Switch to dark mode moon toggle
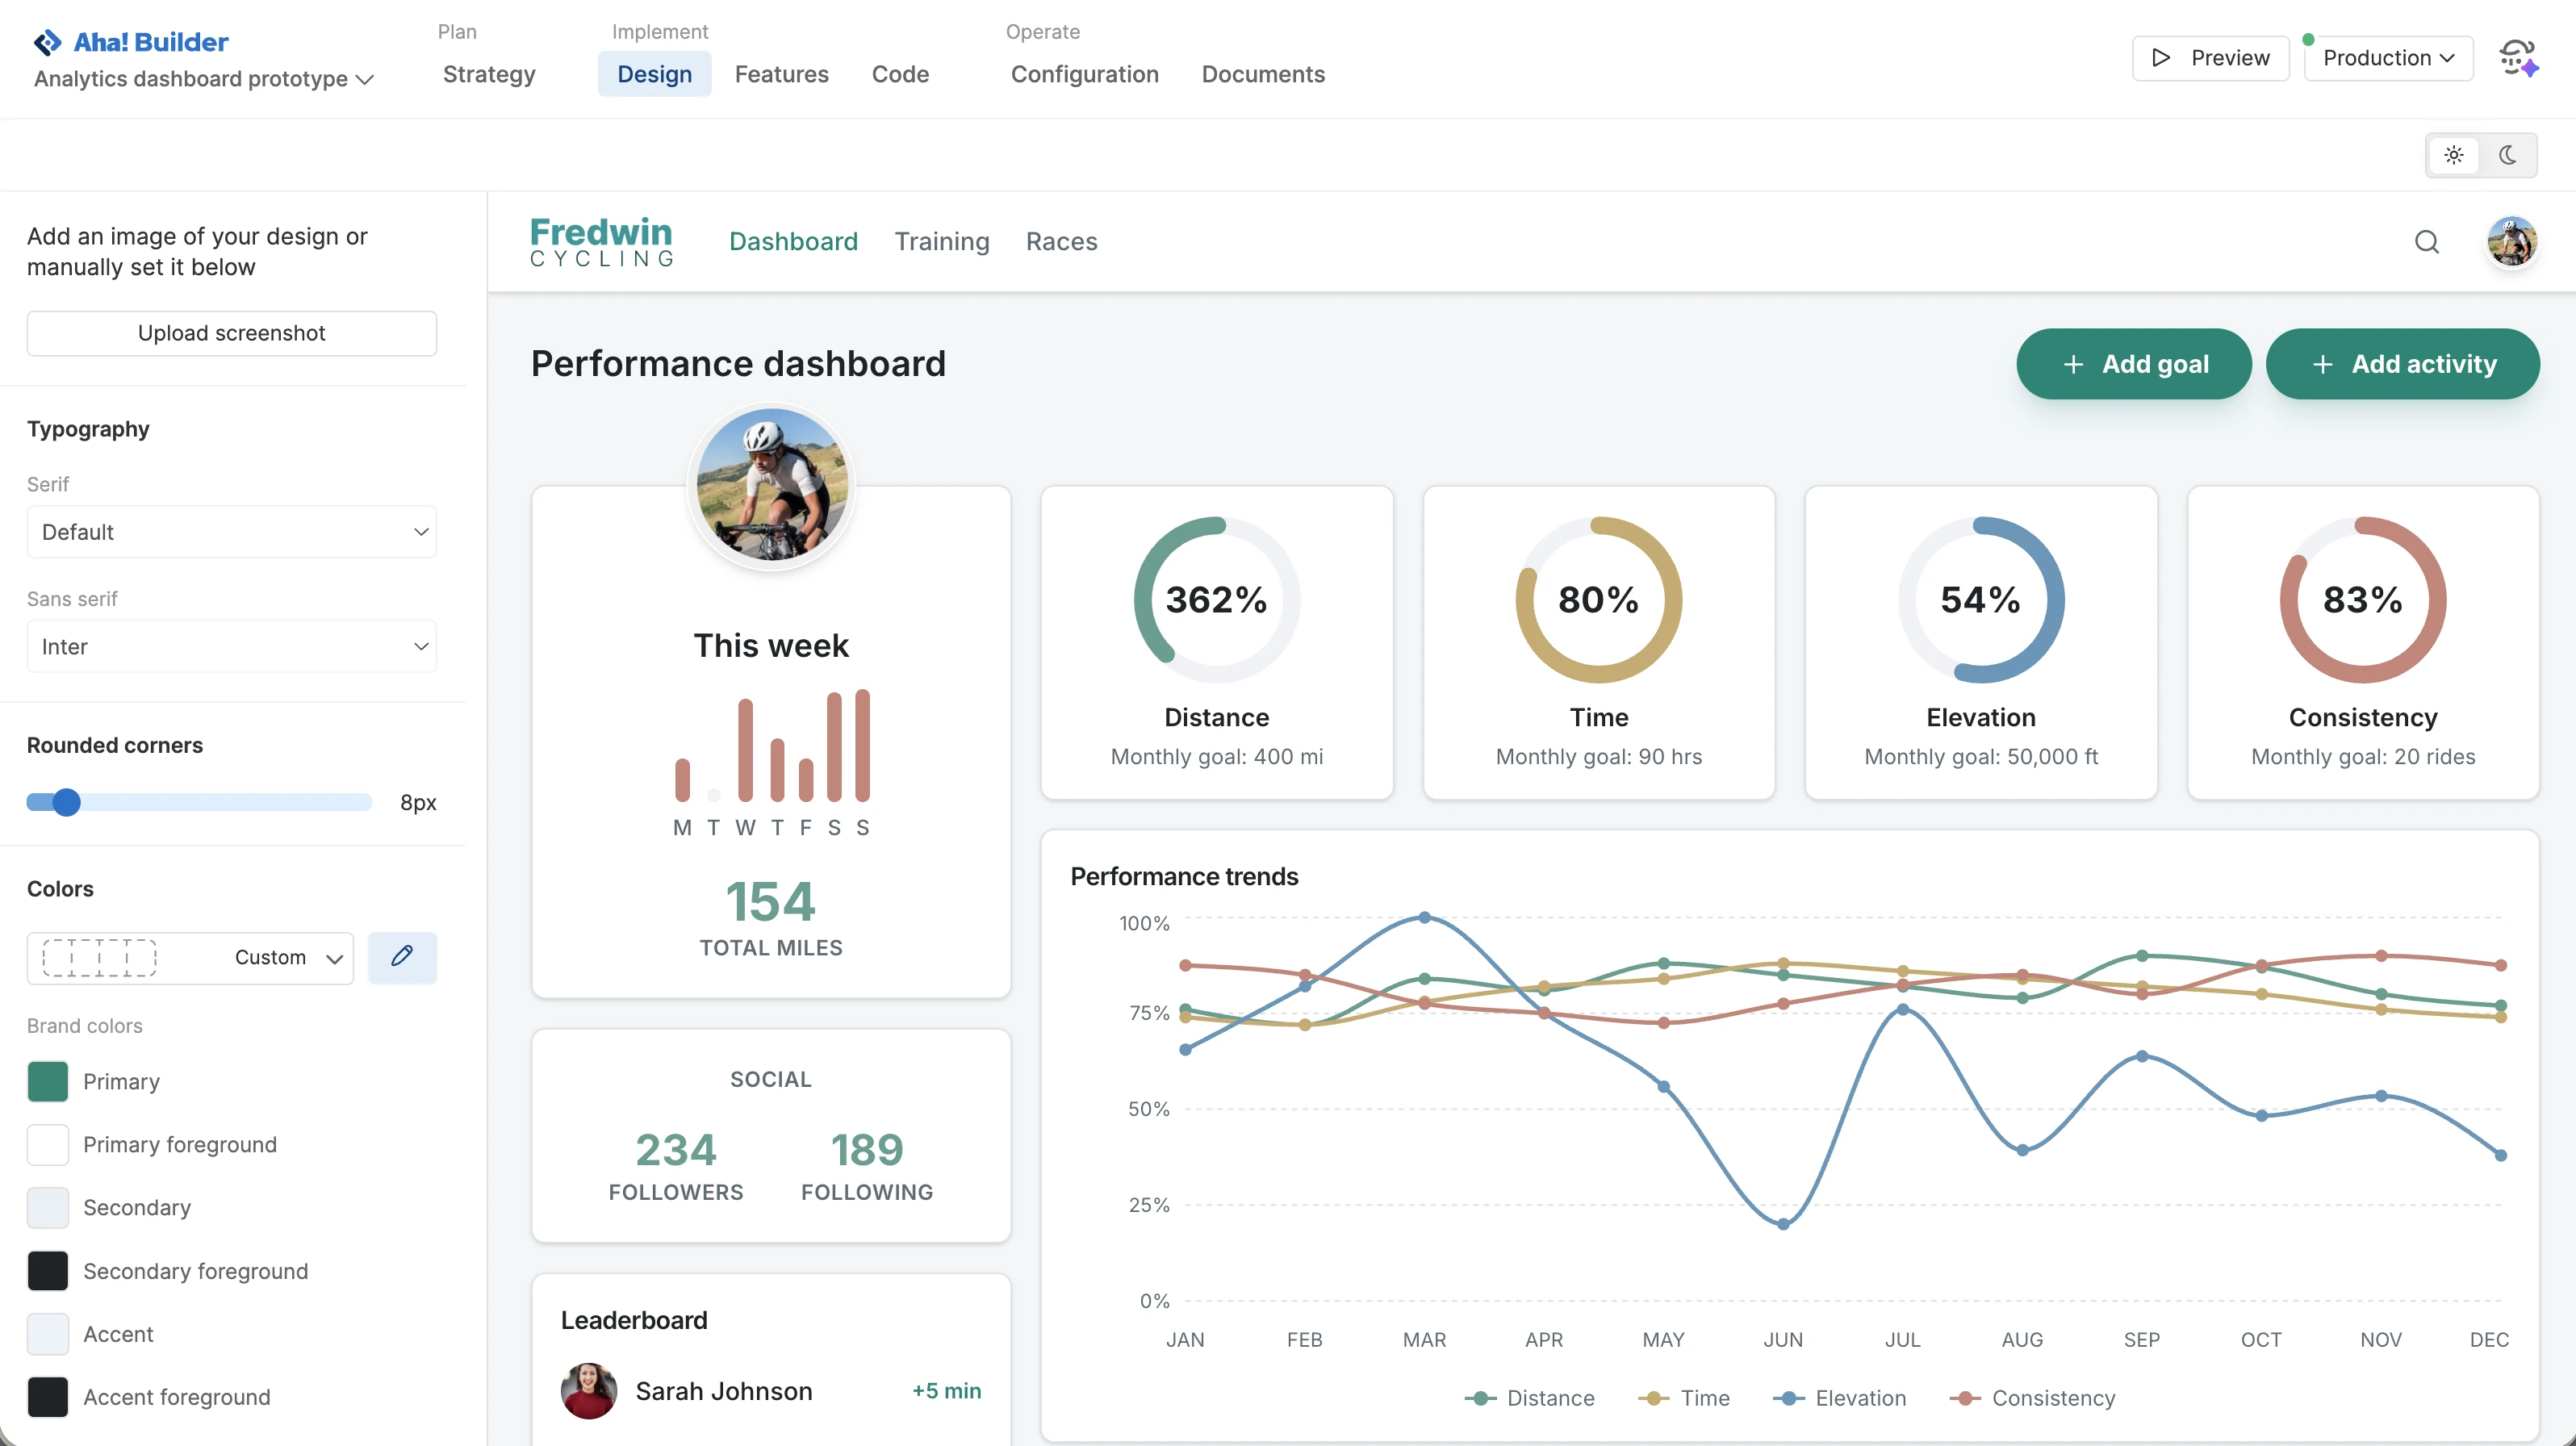This screenshot has width=2576, height=1446. [2508, 155]
